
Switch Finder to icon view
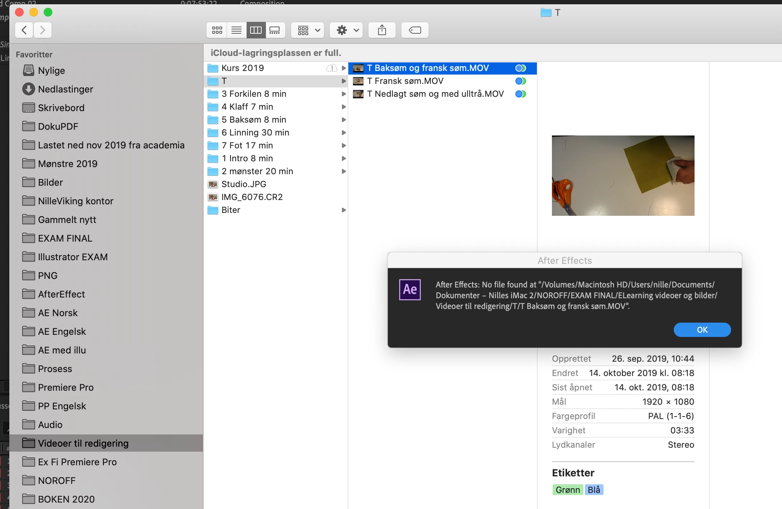pyautogui.click(x=217, y=30)
